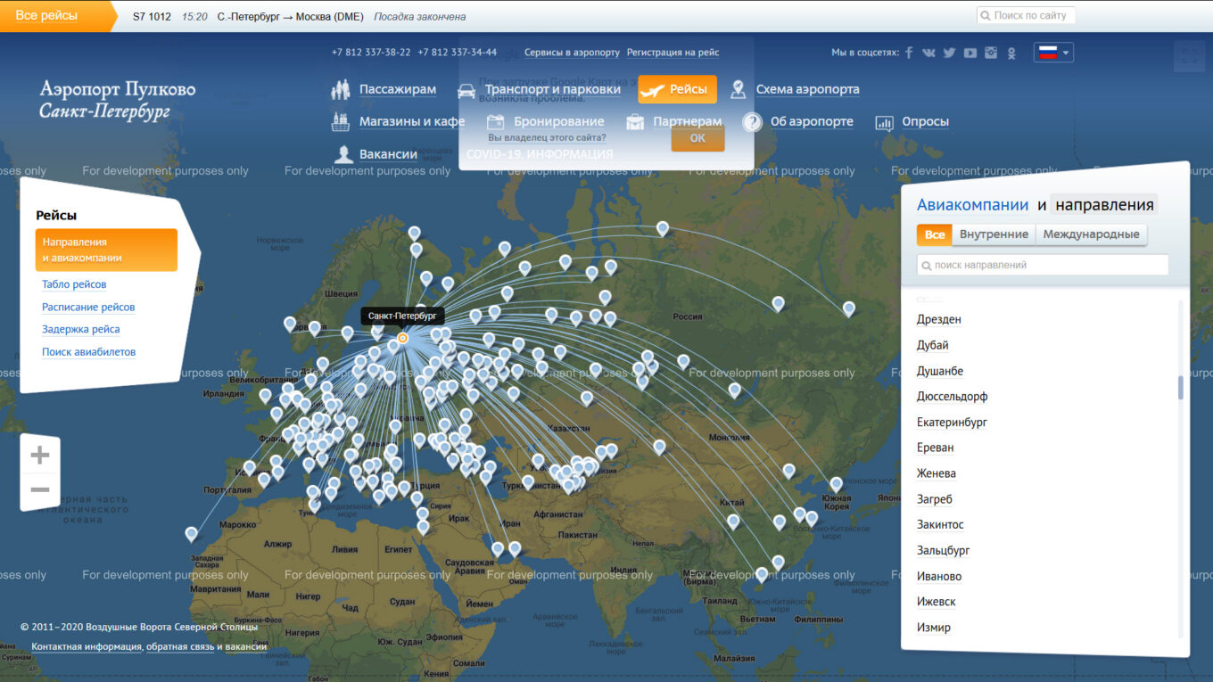This screenshot has width=1213, height=682.
Task: Click the destinations list scrollbar thumb
Action: (x=1181, y=388)
